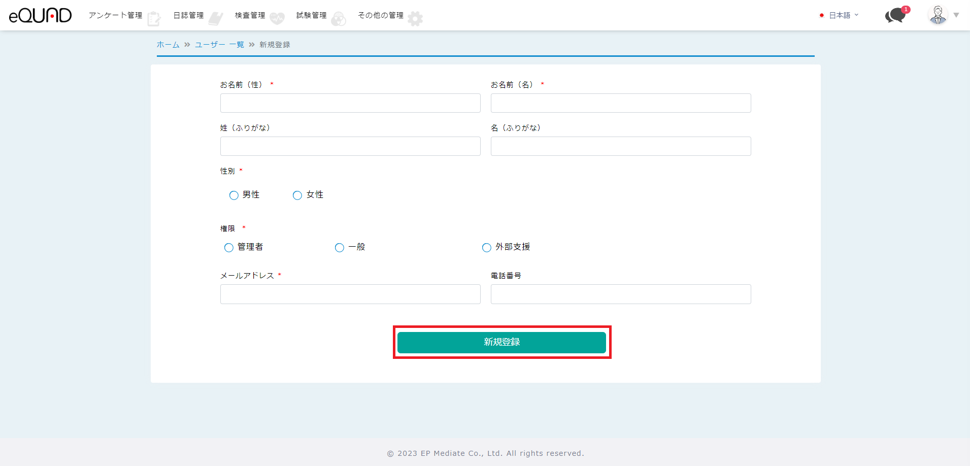
Task: Click the examination management heart icon
Action: [x=277, y=19]
